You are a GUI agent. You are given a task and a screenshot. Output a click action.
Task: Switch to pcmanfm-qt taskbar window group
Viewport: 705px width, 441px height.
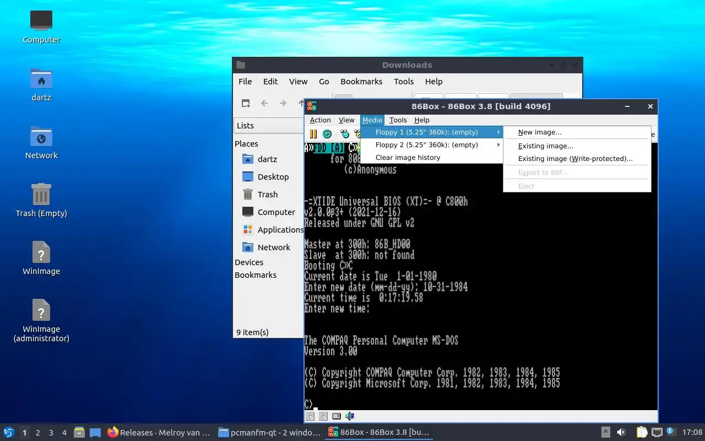point(269,432)
